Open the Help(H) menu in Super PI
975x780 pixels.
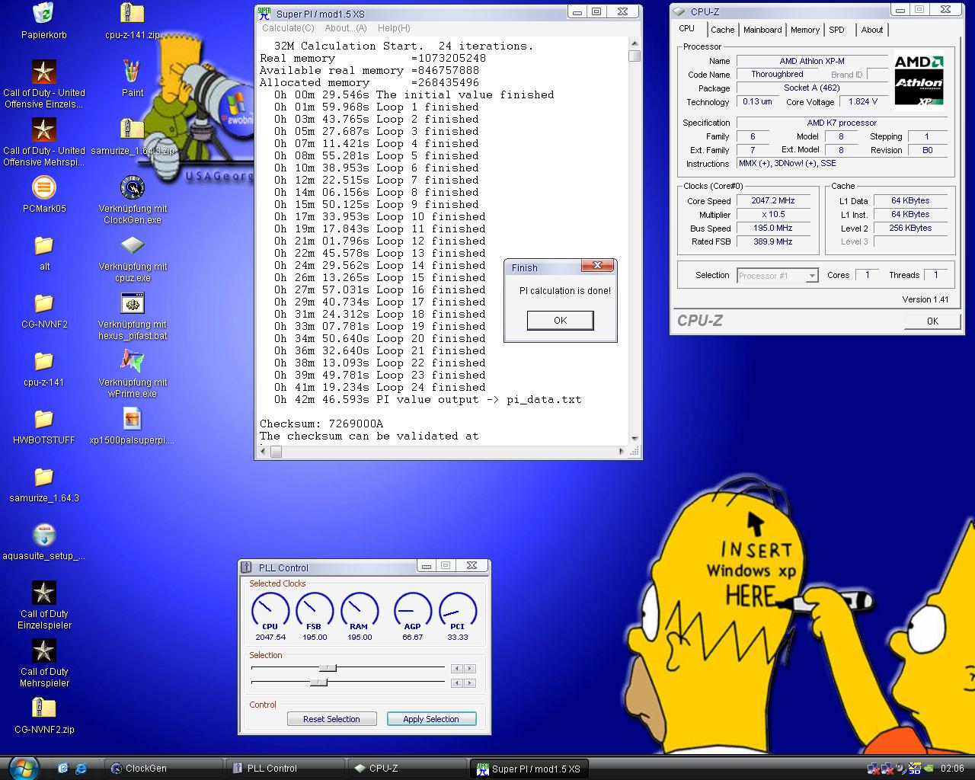coord(394,27)
